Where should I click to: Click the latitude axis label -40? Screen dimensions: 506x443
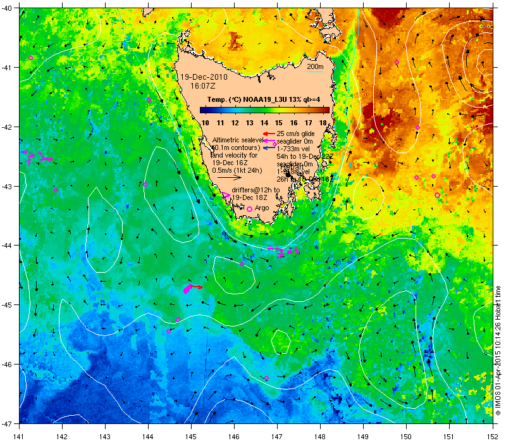(x=6, y=8)
